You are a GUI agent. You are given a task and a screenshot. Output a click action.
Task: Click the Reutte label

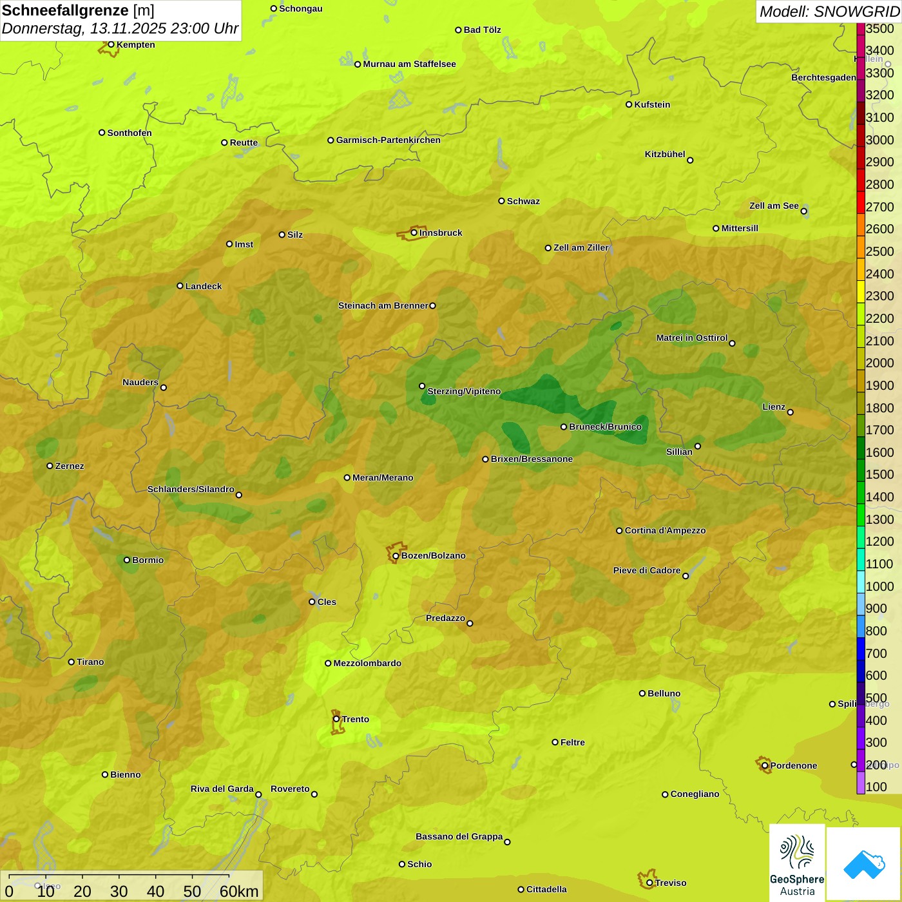[244, 142]
